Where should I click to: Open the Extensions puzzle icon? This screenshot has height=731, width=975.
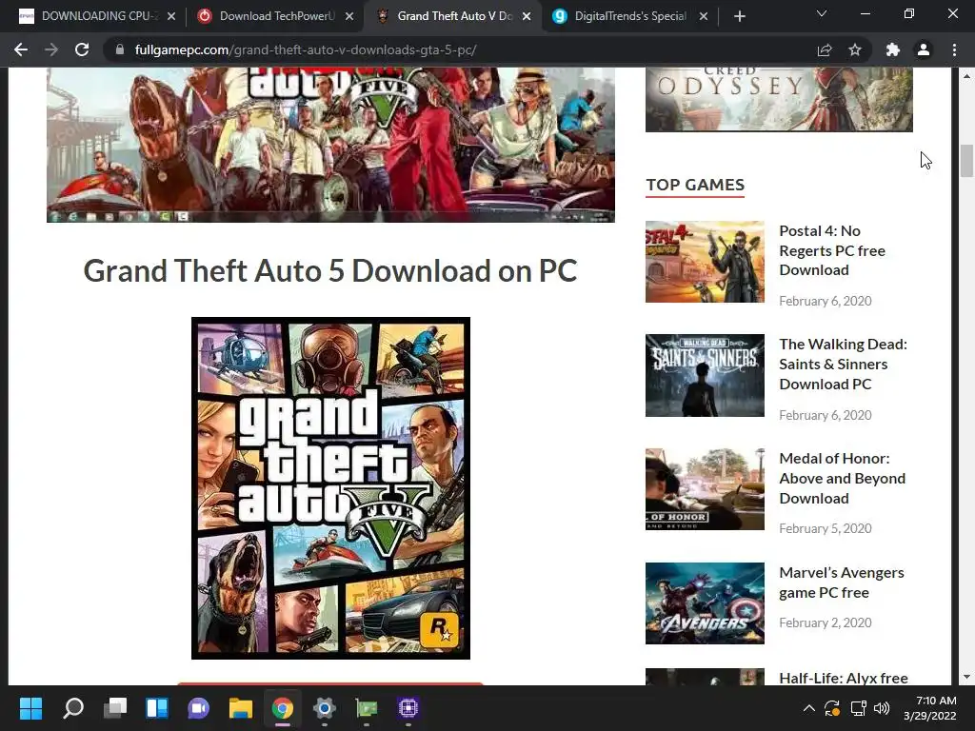click(892, 49)
